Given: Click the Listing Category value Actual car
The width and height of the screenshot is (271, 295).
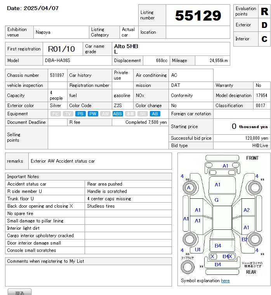Looking at the screenshot, I should tap(128, 32).
